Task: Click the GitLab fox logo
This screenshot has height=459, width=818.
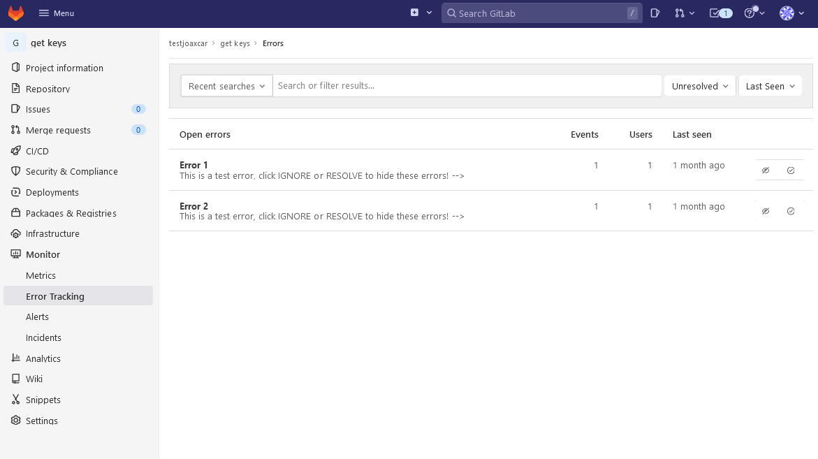Action: pos(15,13)
